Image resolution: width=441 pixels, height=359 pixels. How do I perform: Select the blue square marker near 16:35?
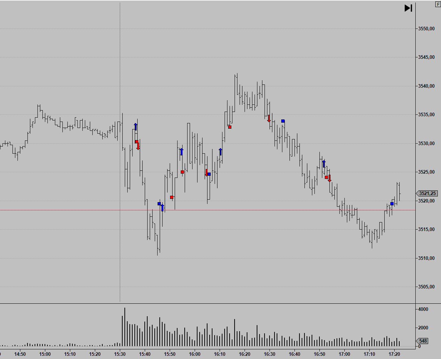(x=283, y=121)
